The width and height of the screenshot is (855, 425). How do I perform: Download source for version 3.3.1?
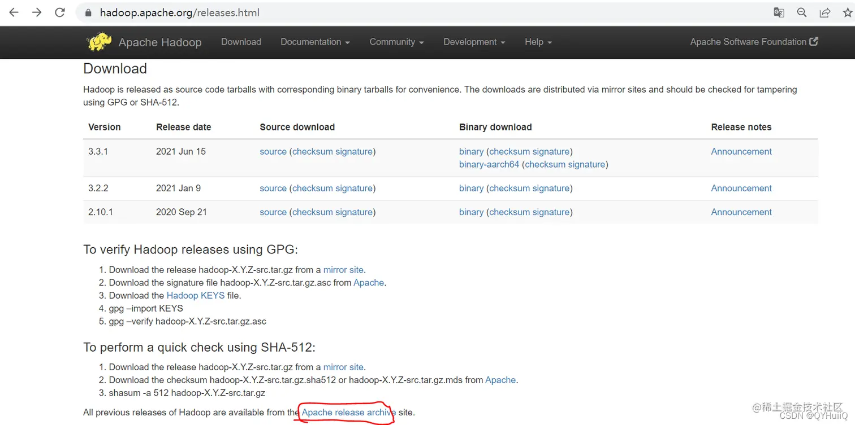[x=273, y=151]
